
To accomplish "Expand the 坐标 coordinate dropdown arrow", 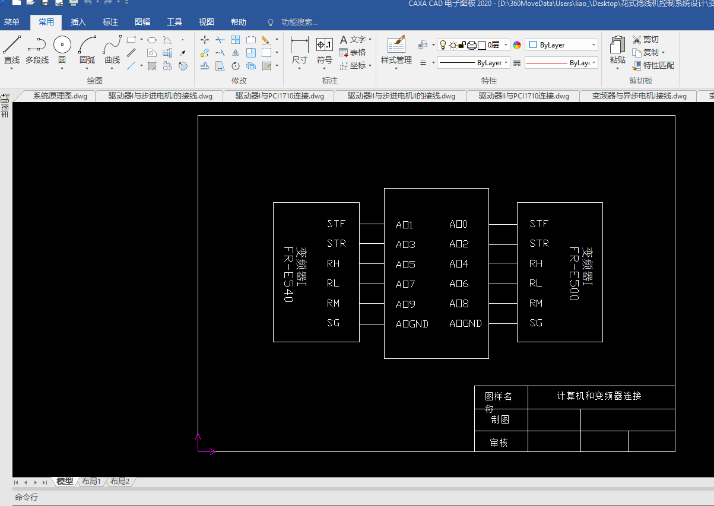I will pos(370,66).
